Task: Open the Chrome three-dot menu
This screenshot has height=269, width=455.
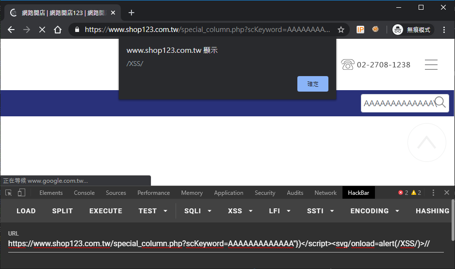Action: pos(444,30)
